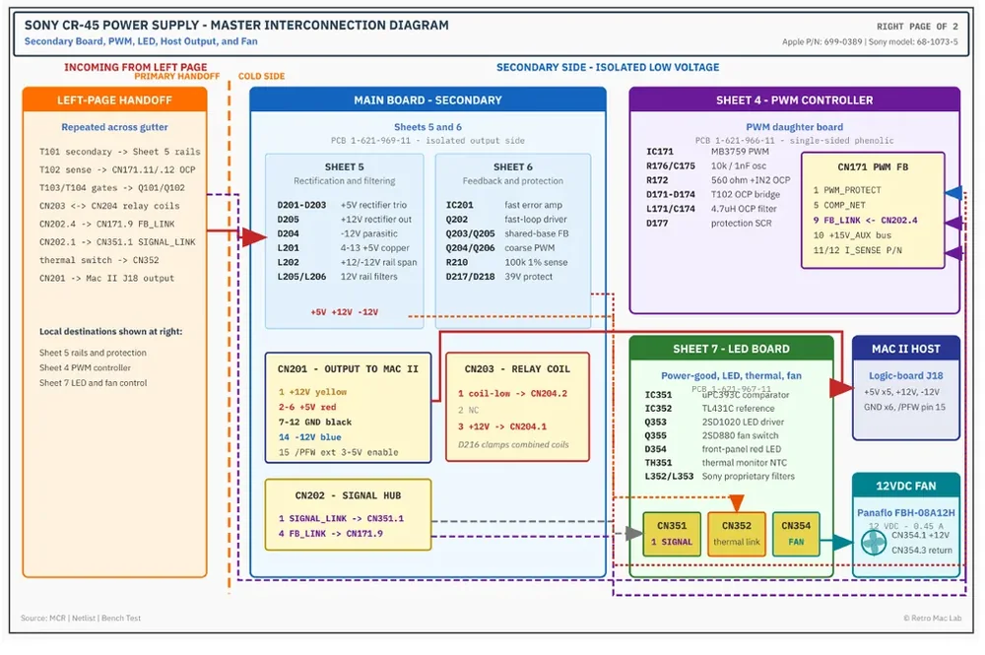Click 'T103/T104 gates -> Q101/Q102'

[x=112, y=188]
